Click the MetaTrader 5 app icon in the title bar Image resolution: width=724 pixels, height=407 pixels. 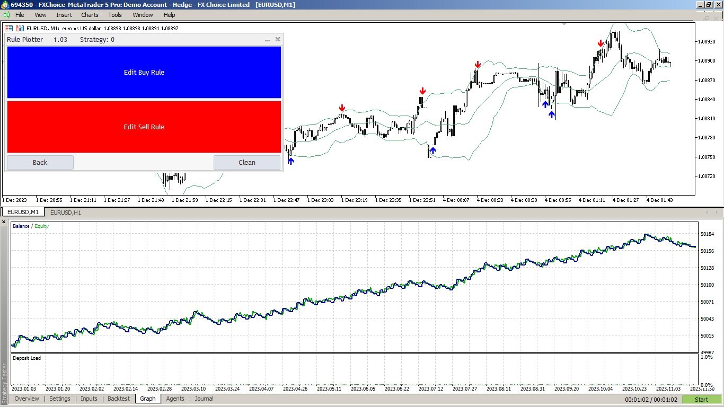4,4
